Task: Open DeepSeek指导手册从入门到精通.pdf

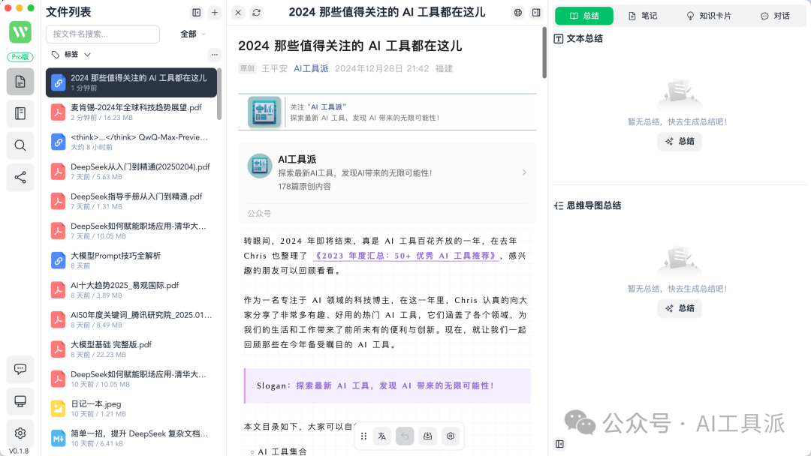Action: point(131,201)
